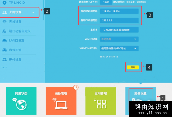Open the 无线设置 menu item
The image size is (172, 117).
coord(19,22)
